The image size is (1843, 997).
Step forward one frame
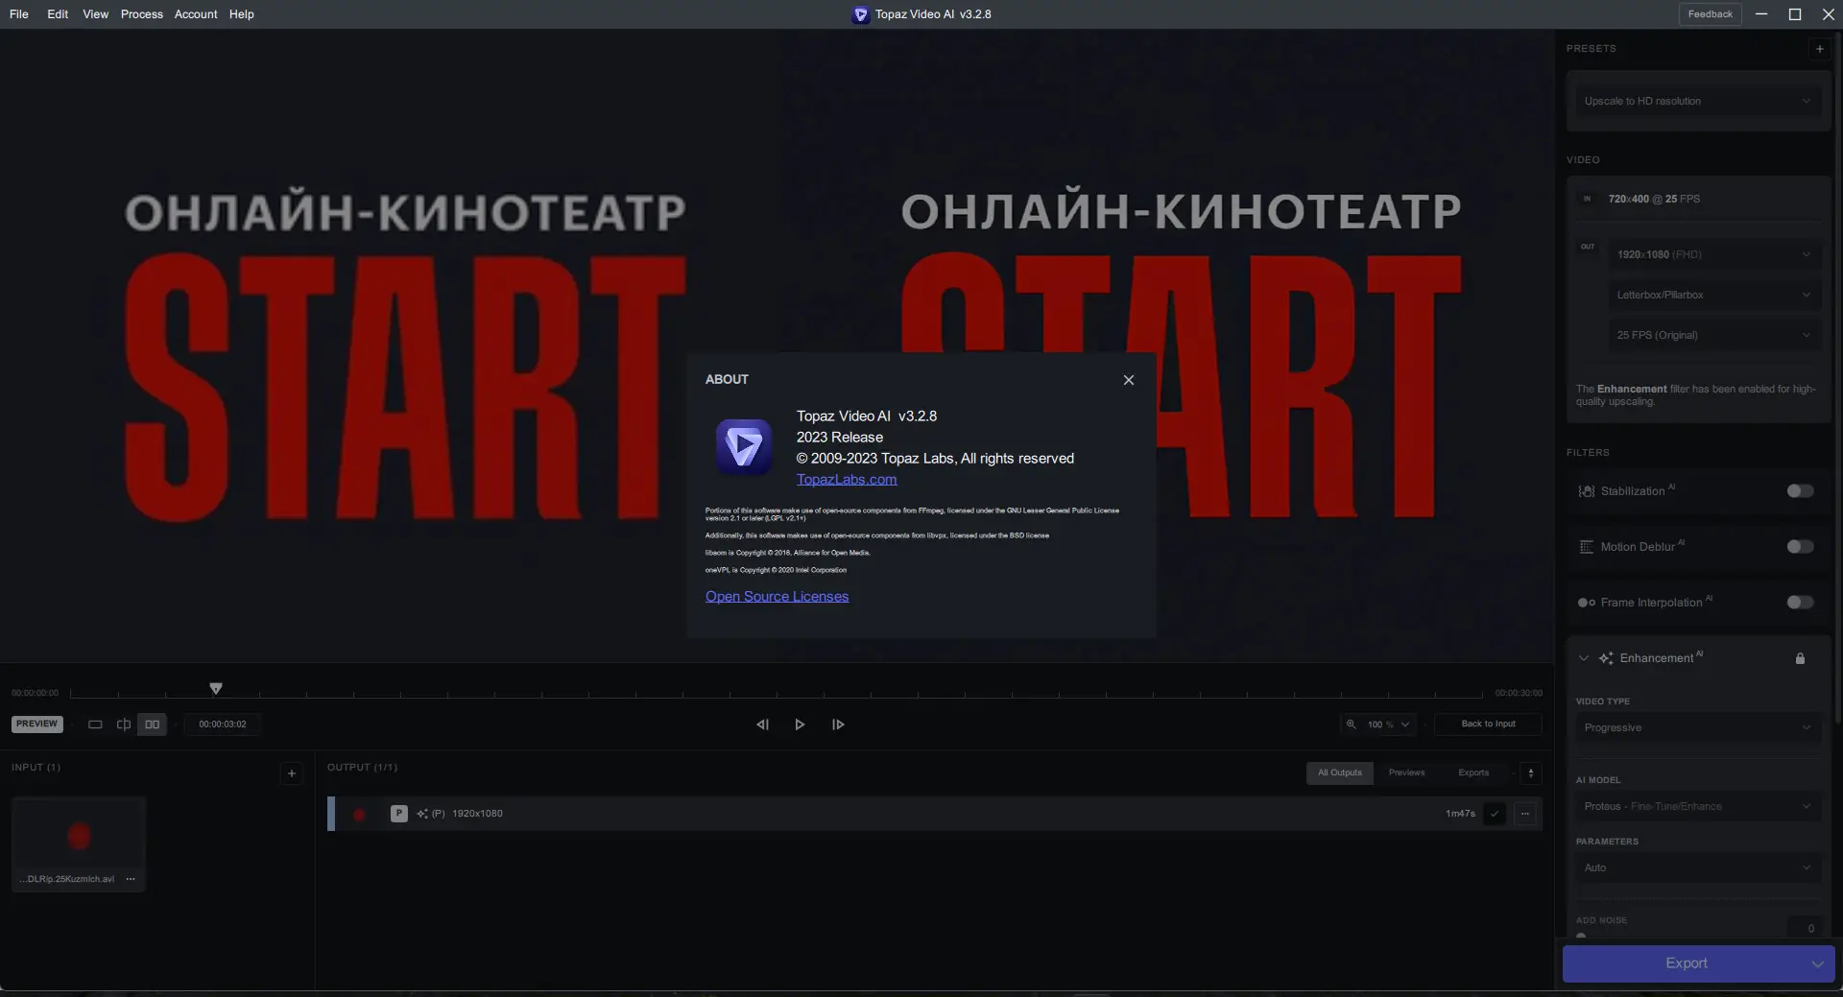tap(838, 724)
